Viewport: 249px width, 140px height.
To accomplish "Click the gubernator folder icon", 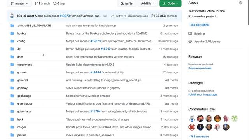I will click(x=12, y=111).
